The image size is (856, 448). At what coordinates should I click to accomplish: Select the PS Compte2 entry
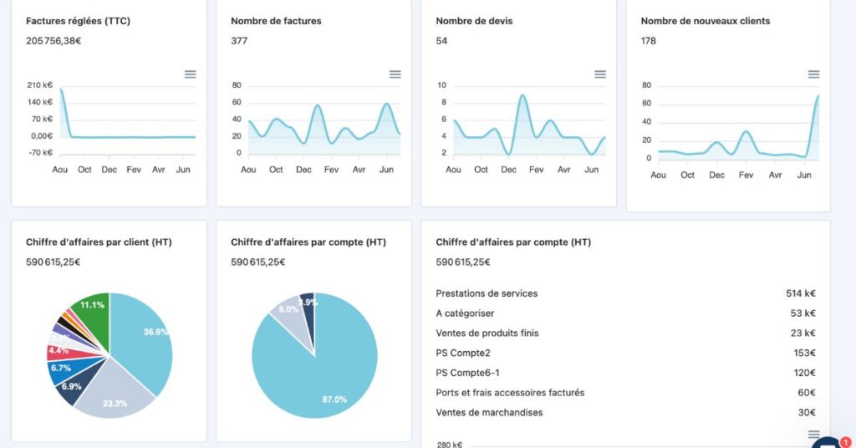point(463,354)
